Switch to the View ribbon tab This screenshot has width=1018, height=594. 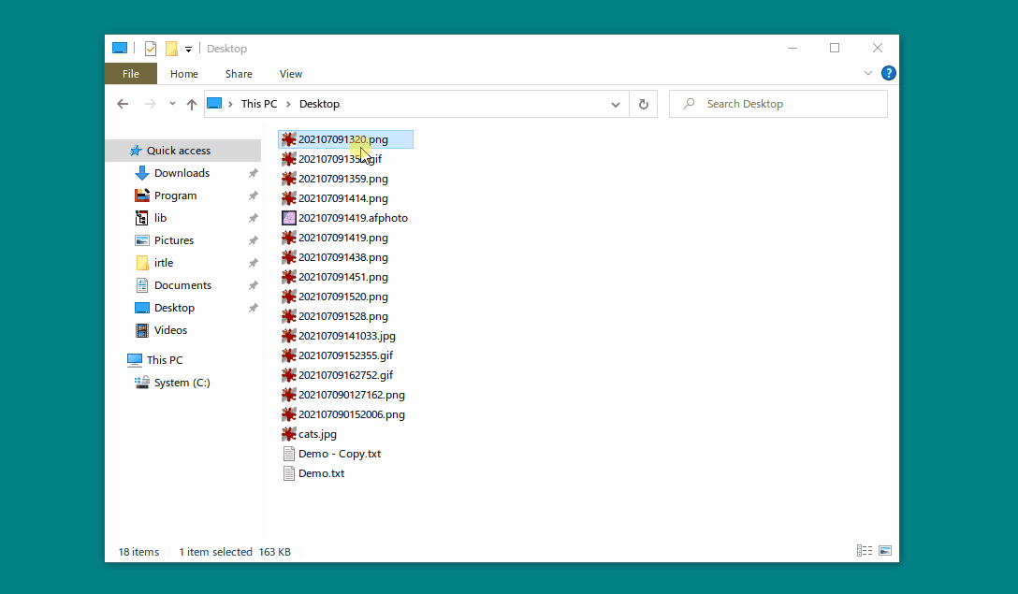pyautogui.click(x=291, y=74)
